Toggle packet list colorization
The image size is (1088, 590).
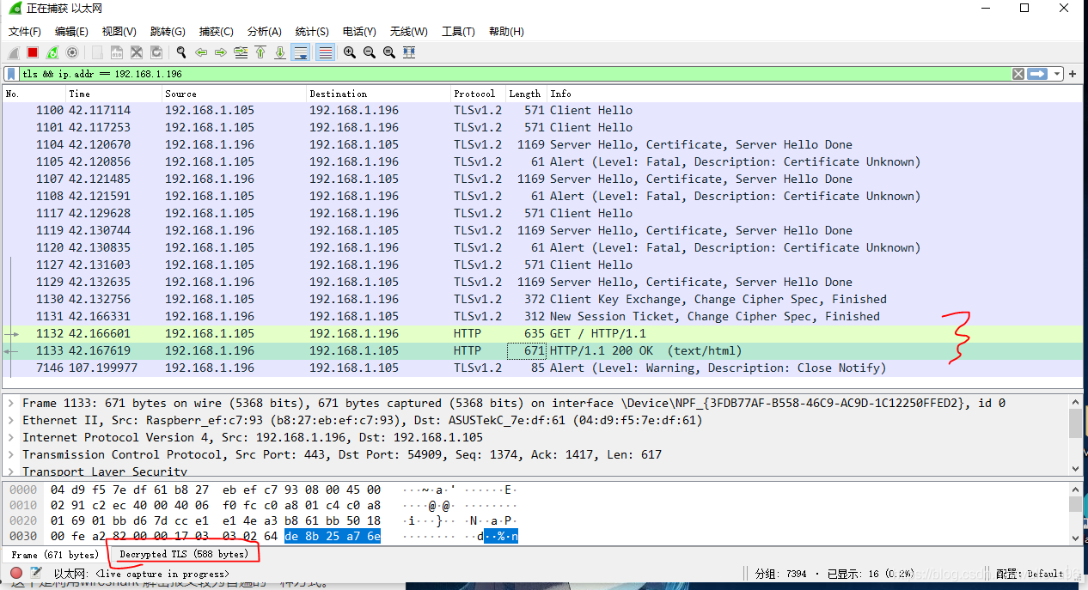(x=326, y=52)
